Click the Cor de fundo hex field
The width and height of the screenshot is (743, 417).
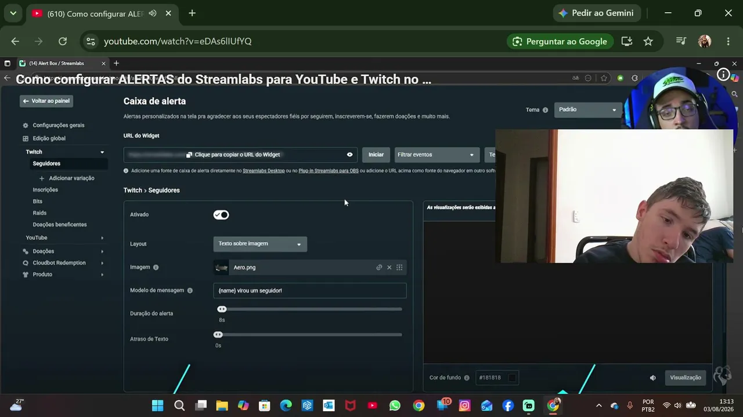click(496, 378)
